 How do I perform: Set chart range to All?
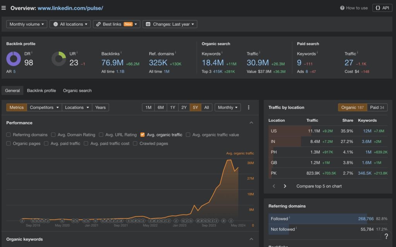[207, 107]
